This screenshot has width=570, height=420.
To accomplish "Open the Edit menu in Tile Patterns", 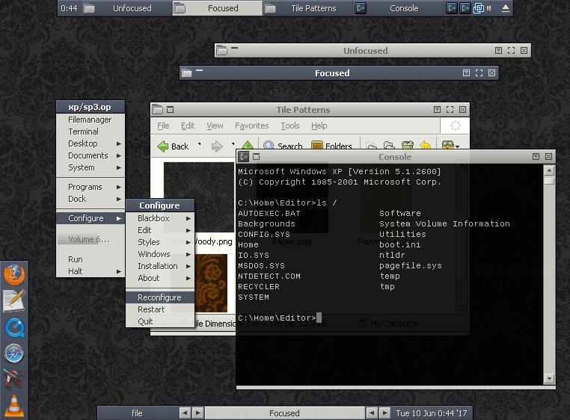I will point(188,126).
